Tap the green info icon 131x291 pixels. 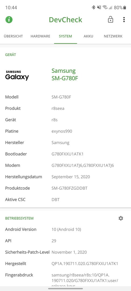[9, 19]
